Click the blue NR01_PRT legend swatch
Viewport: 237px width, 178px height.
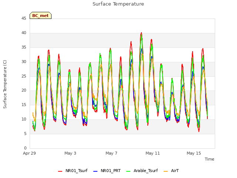point(96,171)
